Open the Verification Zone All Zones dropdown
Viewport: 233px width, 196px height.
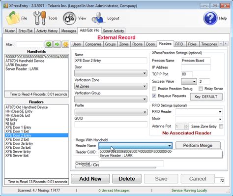coord(111,86)
